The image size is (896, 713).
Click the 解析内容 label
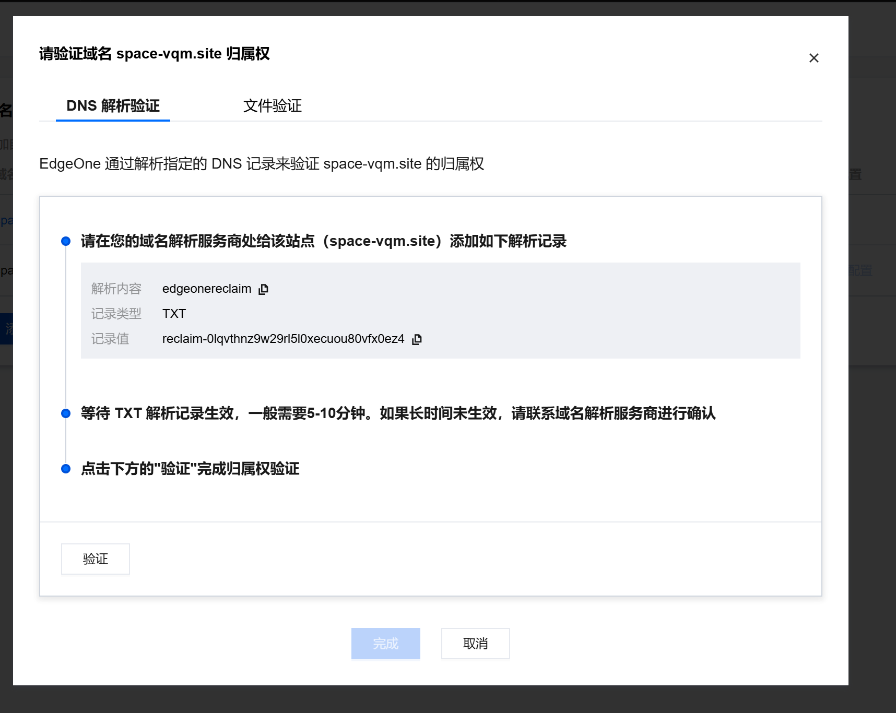tap(116, 289)
